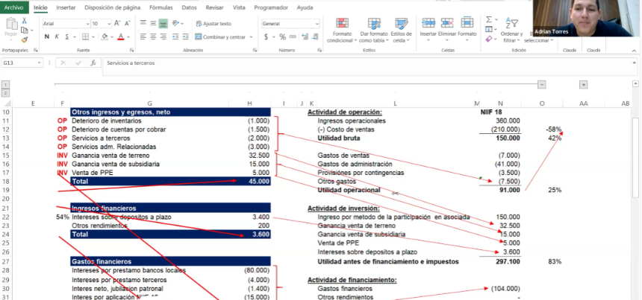
Task: Open Formato condicional menu
Action: coord(342,31)
